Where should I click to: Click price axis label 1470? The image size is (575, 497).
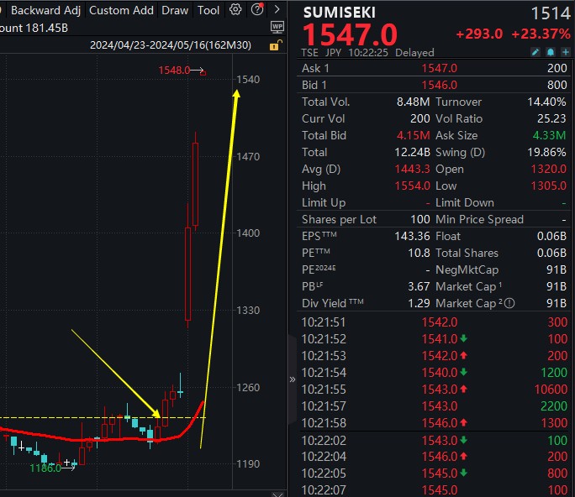(248, 157)
